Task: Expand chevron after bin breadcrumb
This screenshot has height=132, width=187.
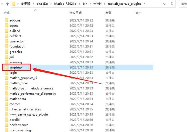Action: (x=90, y=4)
